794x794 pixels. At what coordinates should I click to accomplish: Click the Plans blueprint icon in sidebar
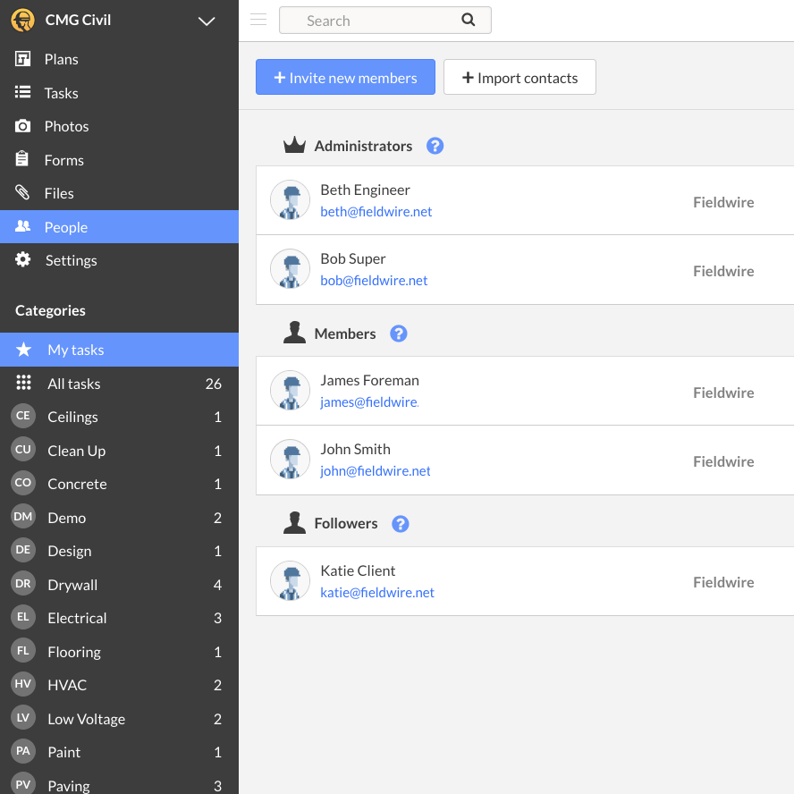click(x=23, y=59)
